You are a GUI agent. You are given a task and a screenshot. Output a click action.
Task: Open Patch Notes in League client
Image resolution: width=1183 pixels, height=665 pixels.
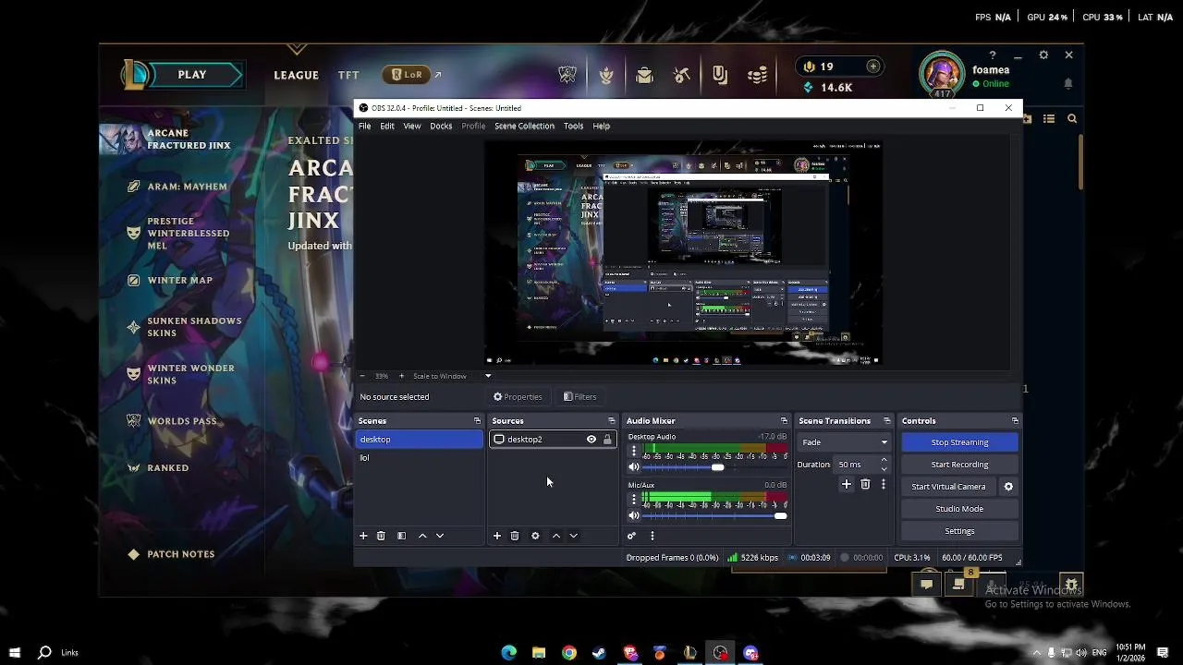point(181,554)
